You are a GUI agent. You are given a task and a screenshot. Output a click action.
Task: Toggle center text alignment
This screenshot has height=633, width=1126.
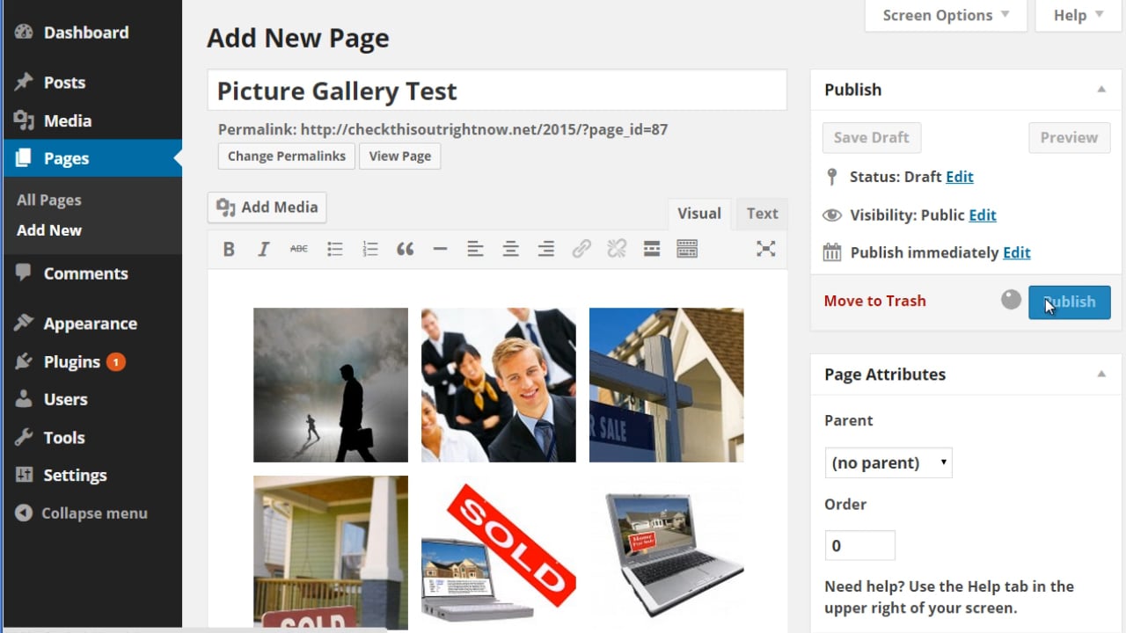click(x=510, y=249)
